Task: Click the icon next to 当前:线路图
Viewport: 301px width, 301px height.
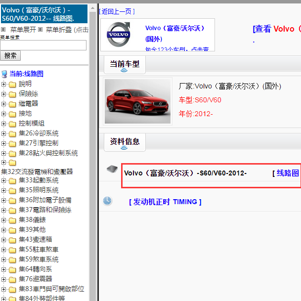Action: [x=4, y=74]
